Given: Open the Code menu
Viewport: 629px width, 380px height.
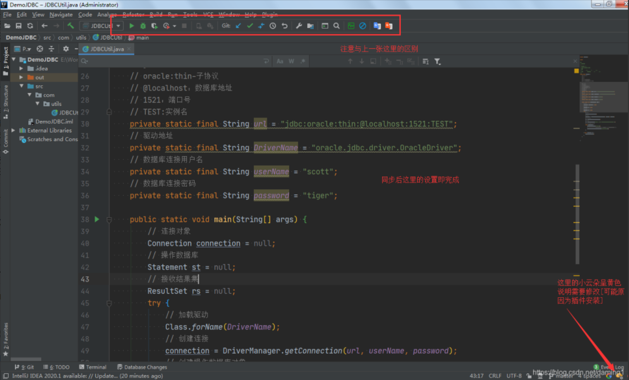Looking at the screenshot, I should [85, 15].
